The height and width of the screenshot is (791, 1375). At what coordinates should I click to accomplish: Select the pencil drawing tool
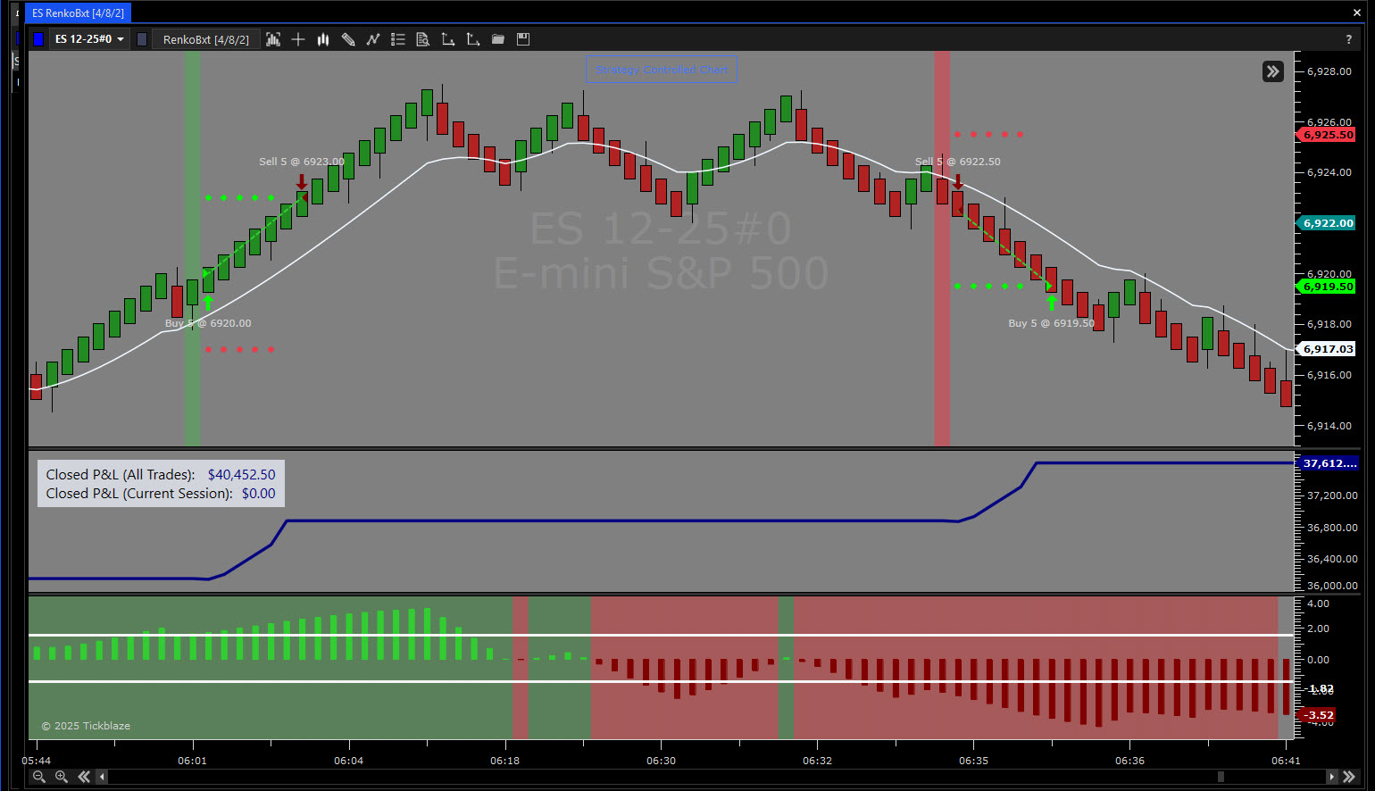coord(348,39)
